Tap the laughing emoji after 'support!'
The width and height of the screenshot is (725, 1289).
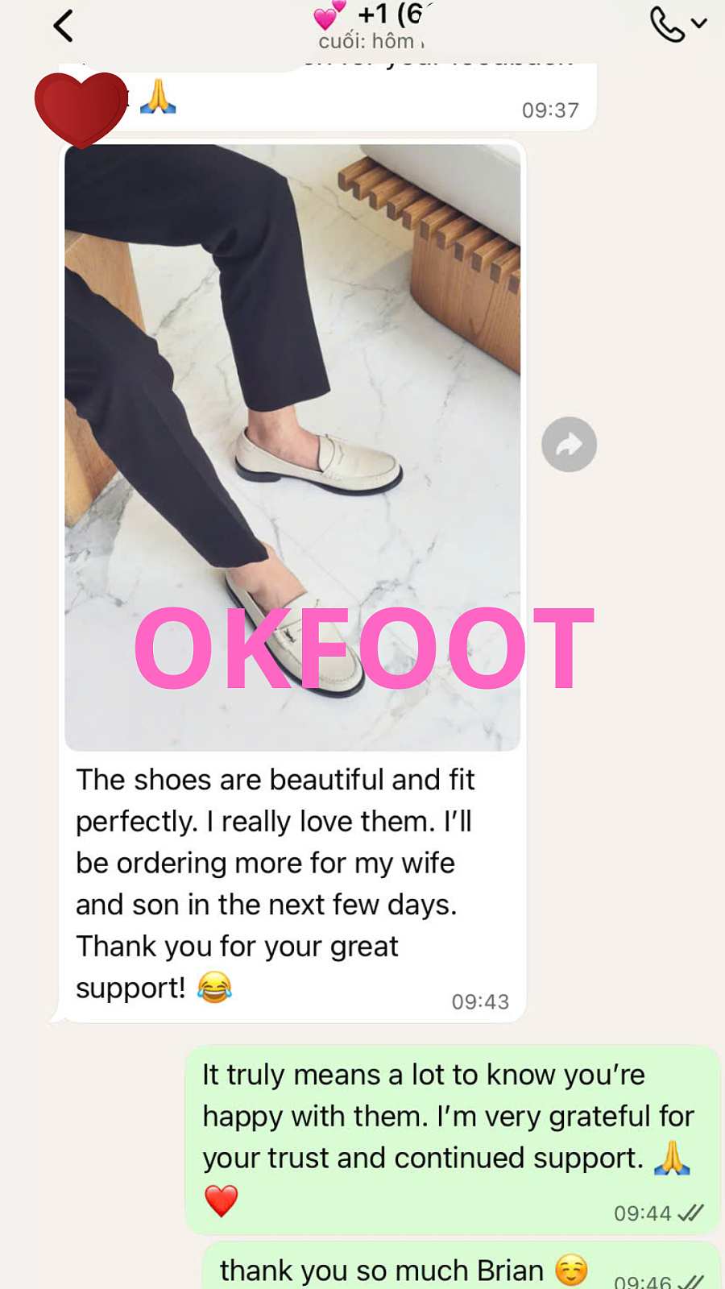214,987
